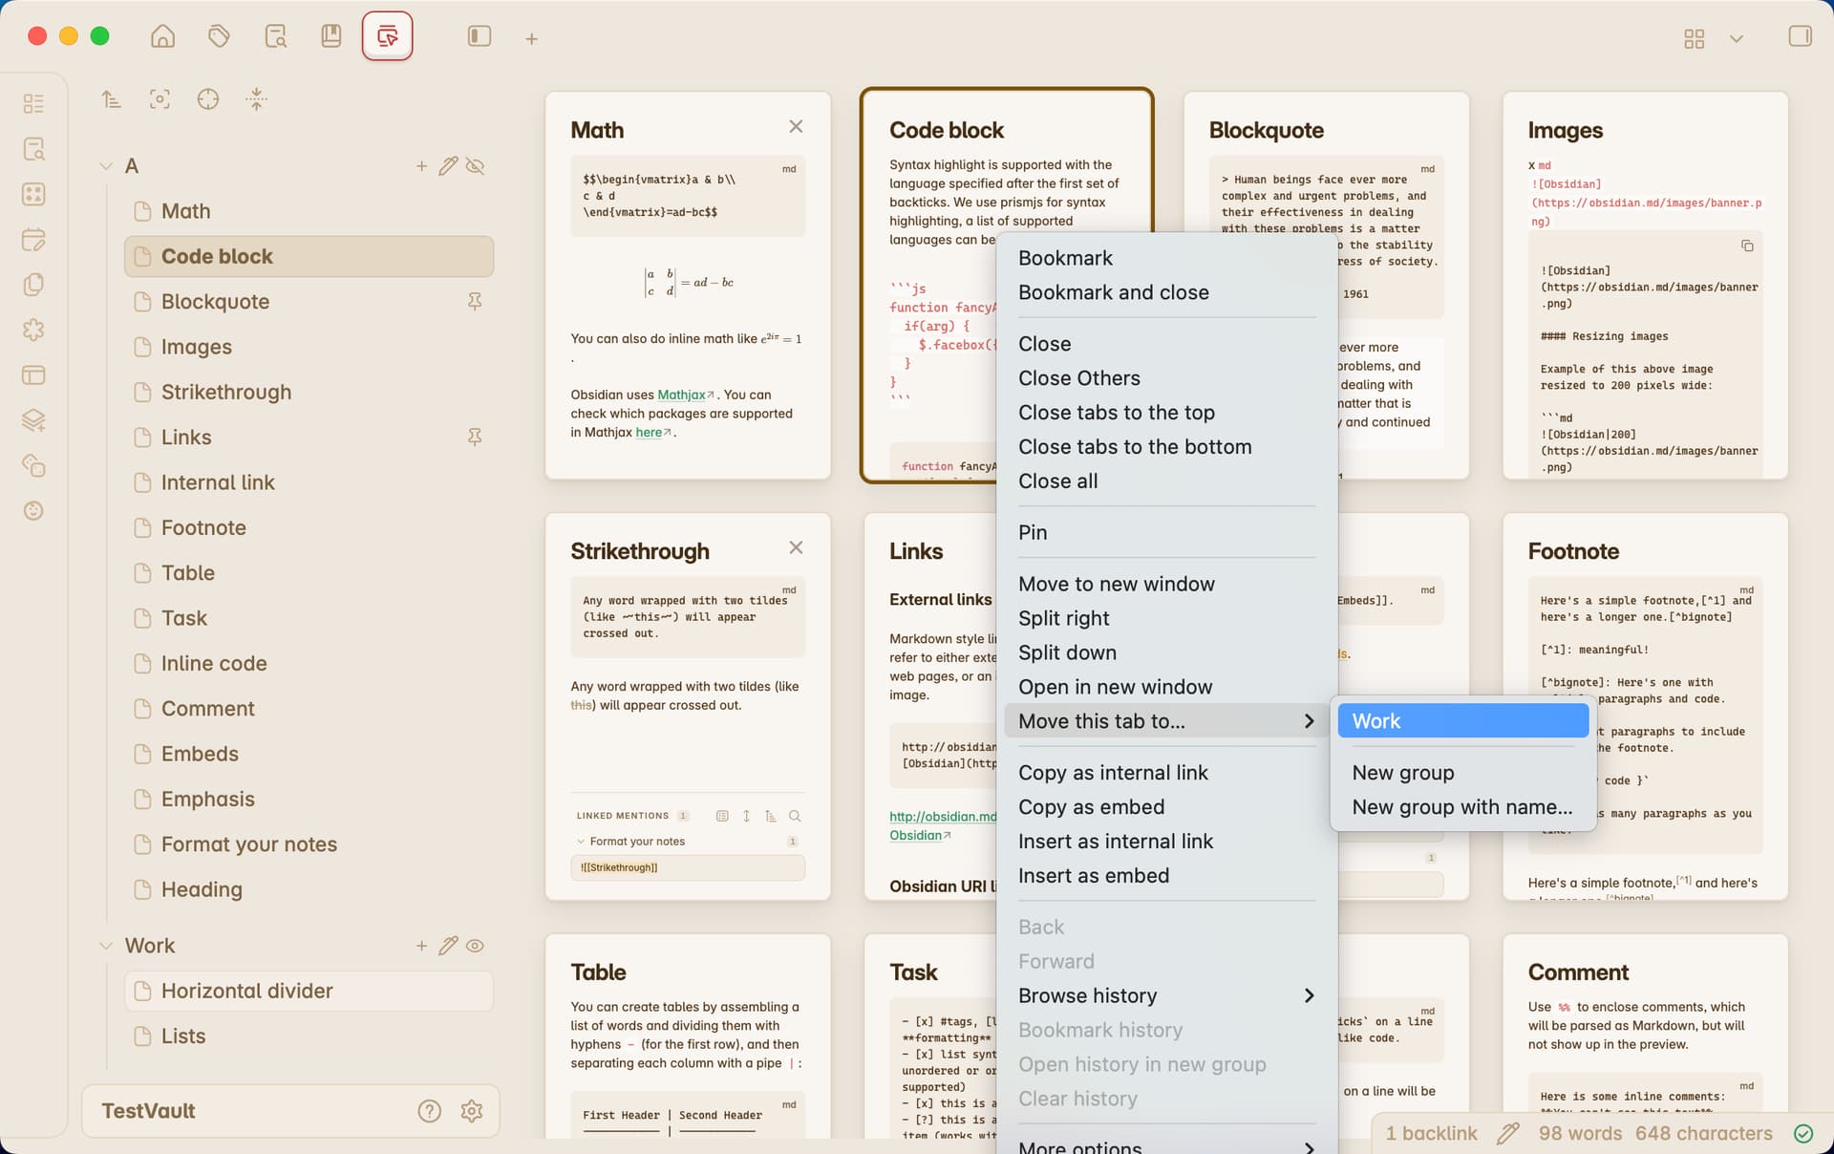Toggle visibility eye icon for group A
This screenshot has width=1834, height=1154.
pos(475,166)
